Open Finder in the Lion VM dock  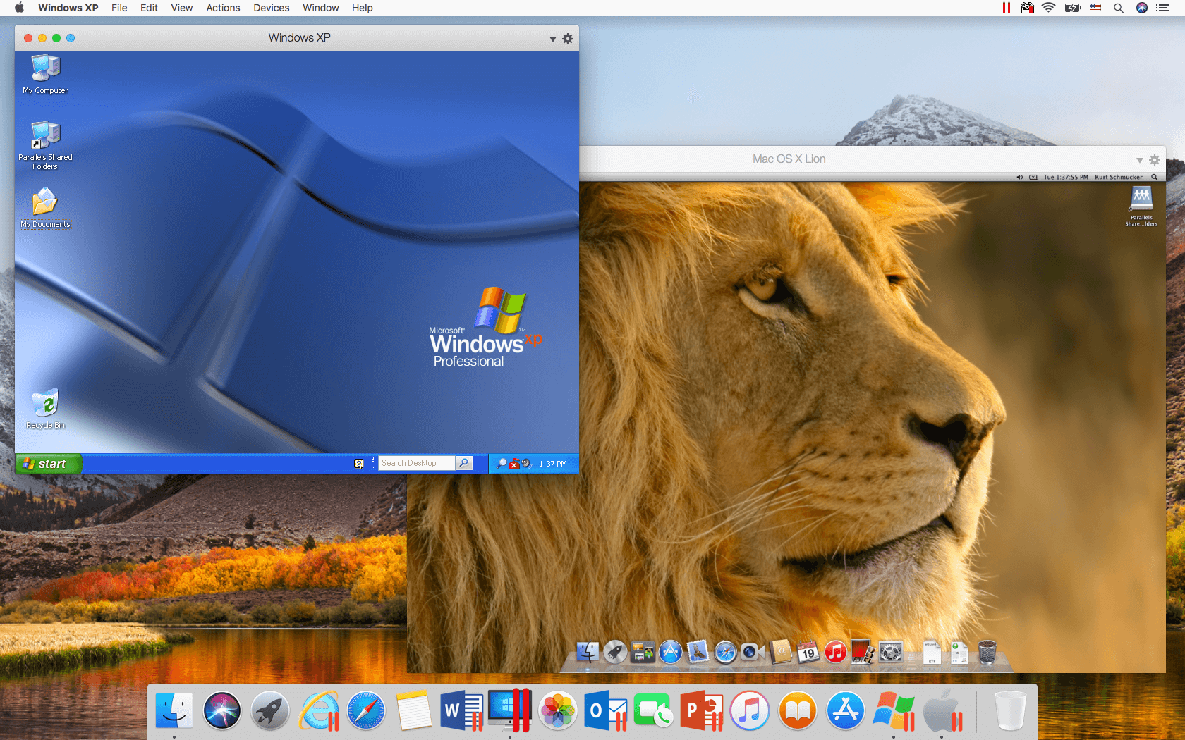588,652
